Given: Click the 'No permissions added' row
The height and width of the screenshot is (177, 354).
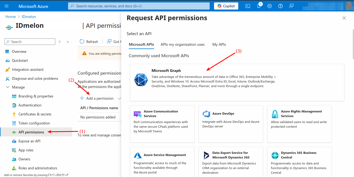Looking at the screenshot, I should tap(99, 117).
